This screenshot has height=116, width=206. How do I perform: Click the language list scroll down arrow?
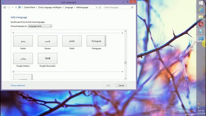click(x=126, y=79)
